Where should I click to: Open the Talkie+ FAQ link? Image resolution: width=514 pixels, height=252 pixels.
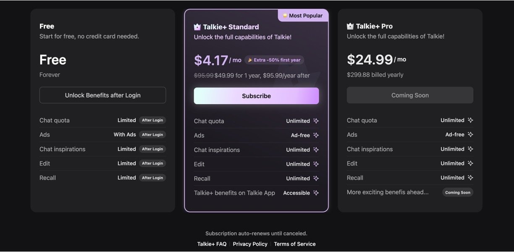[212, 244]
